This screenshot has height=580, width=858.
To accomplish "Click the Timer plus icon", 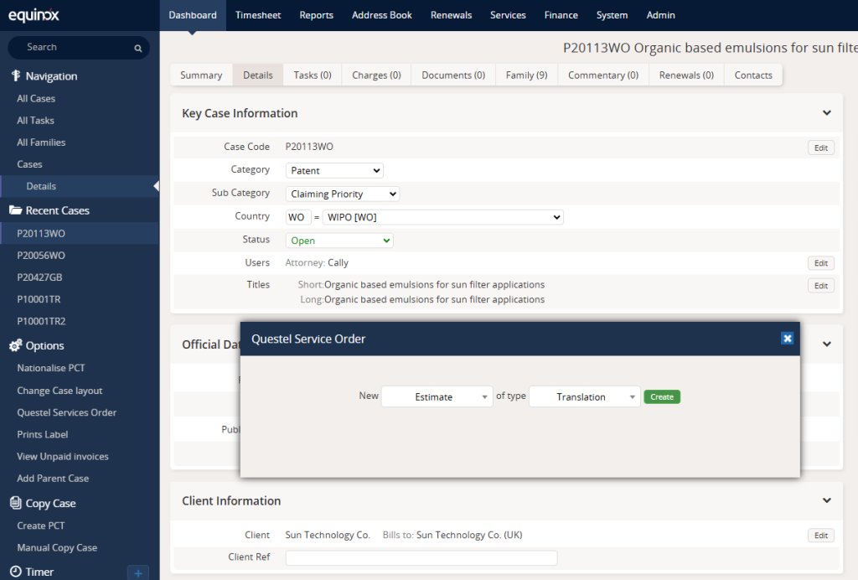I will 137,572.
